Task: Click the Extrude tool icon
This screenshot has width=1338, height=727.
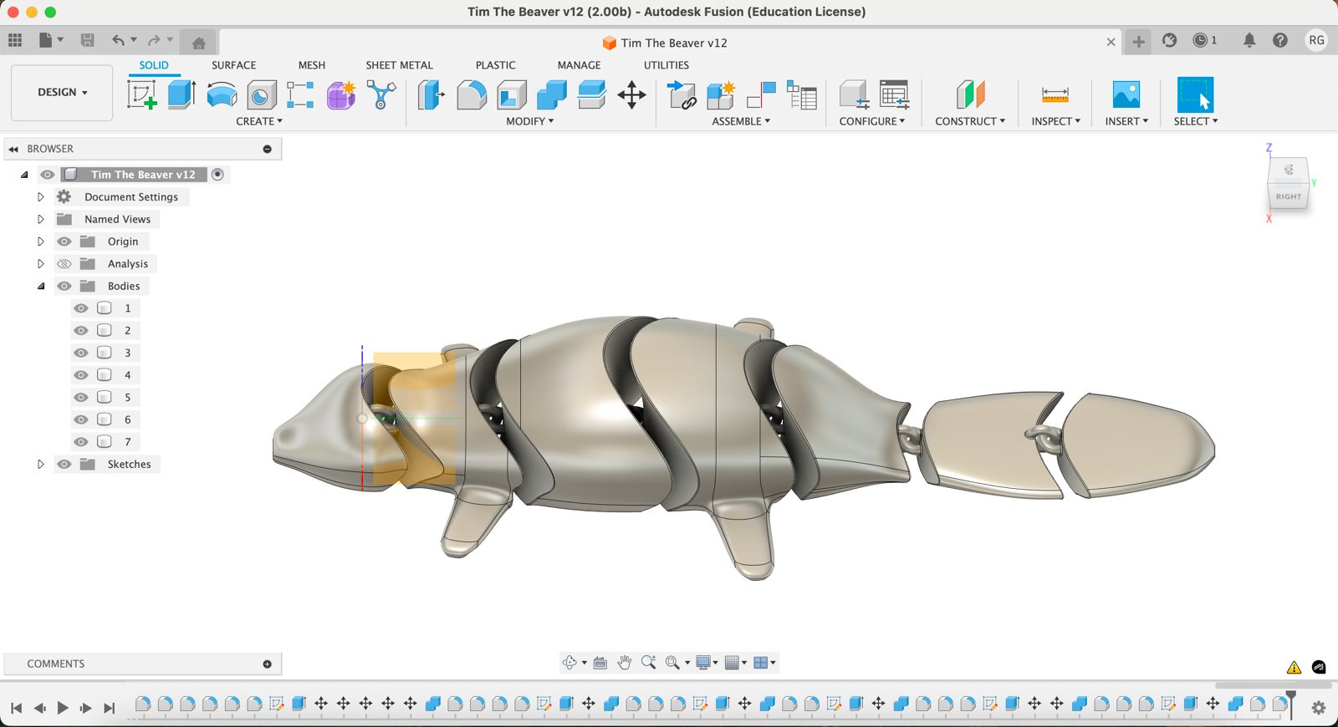Action: pos(181,94)
